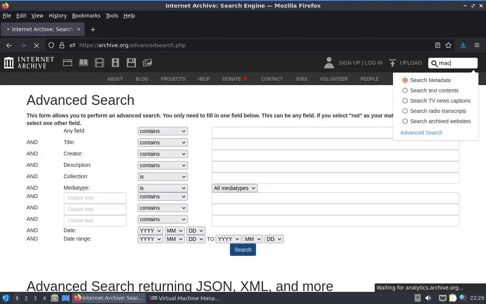Open the taskbar start menu icon
This screenshot has height=304, width=486.
pos(6,298)
